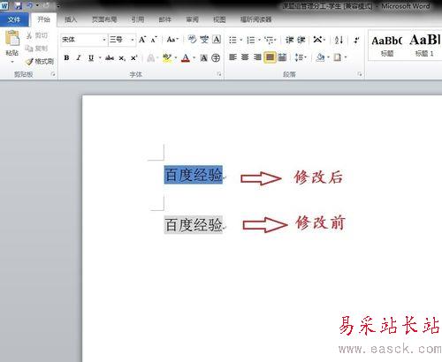Screen dimensions: 442x362
Task: Click the Asian Layout icon
Action: point(318,40)
